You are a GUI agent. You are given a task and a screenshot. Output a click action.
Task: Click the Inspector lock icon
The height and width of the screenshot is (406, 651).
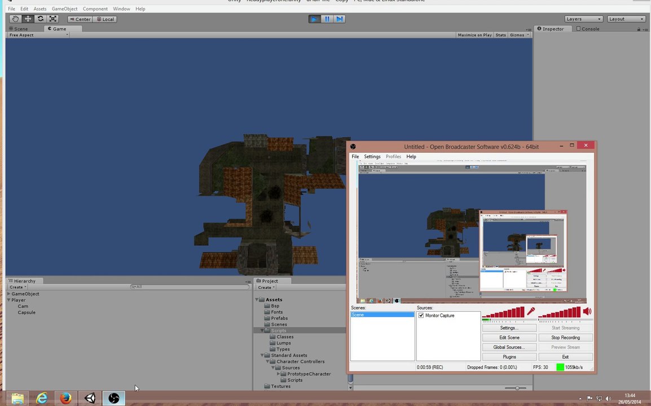(x=639, y=29)
